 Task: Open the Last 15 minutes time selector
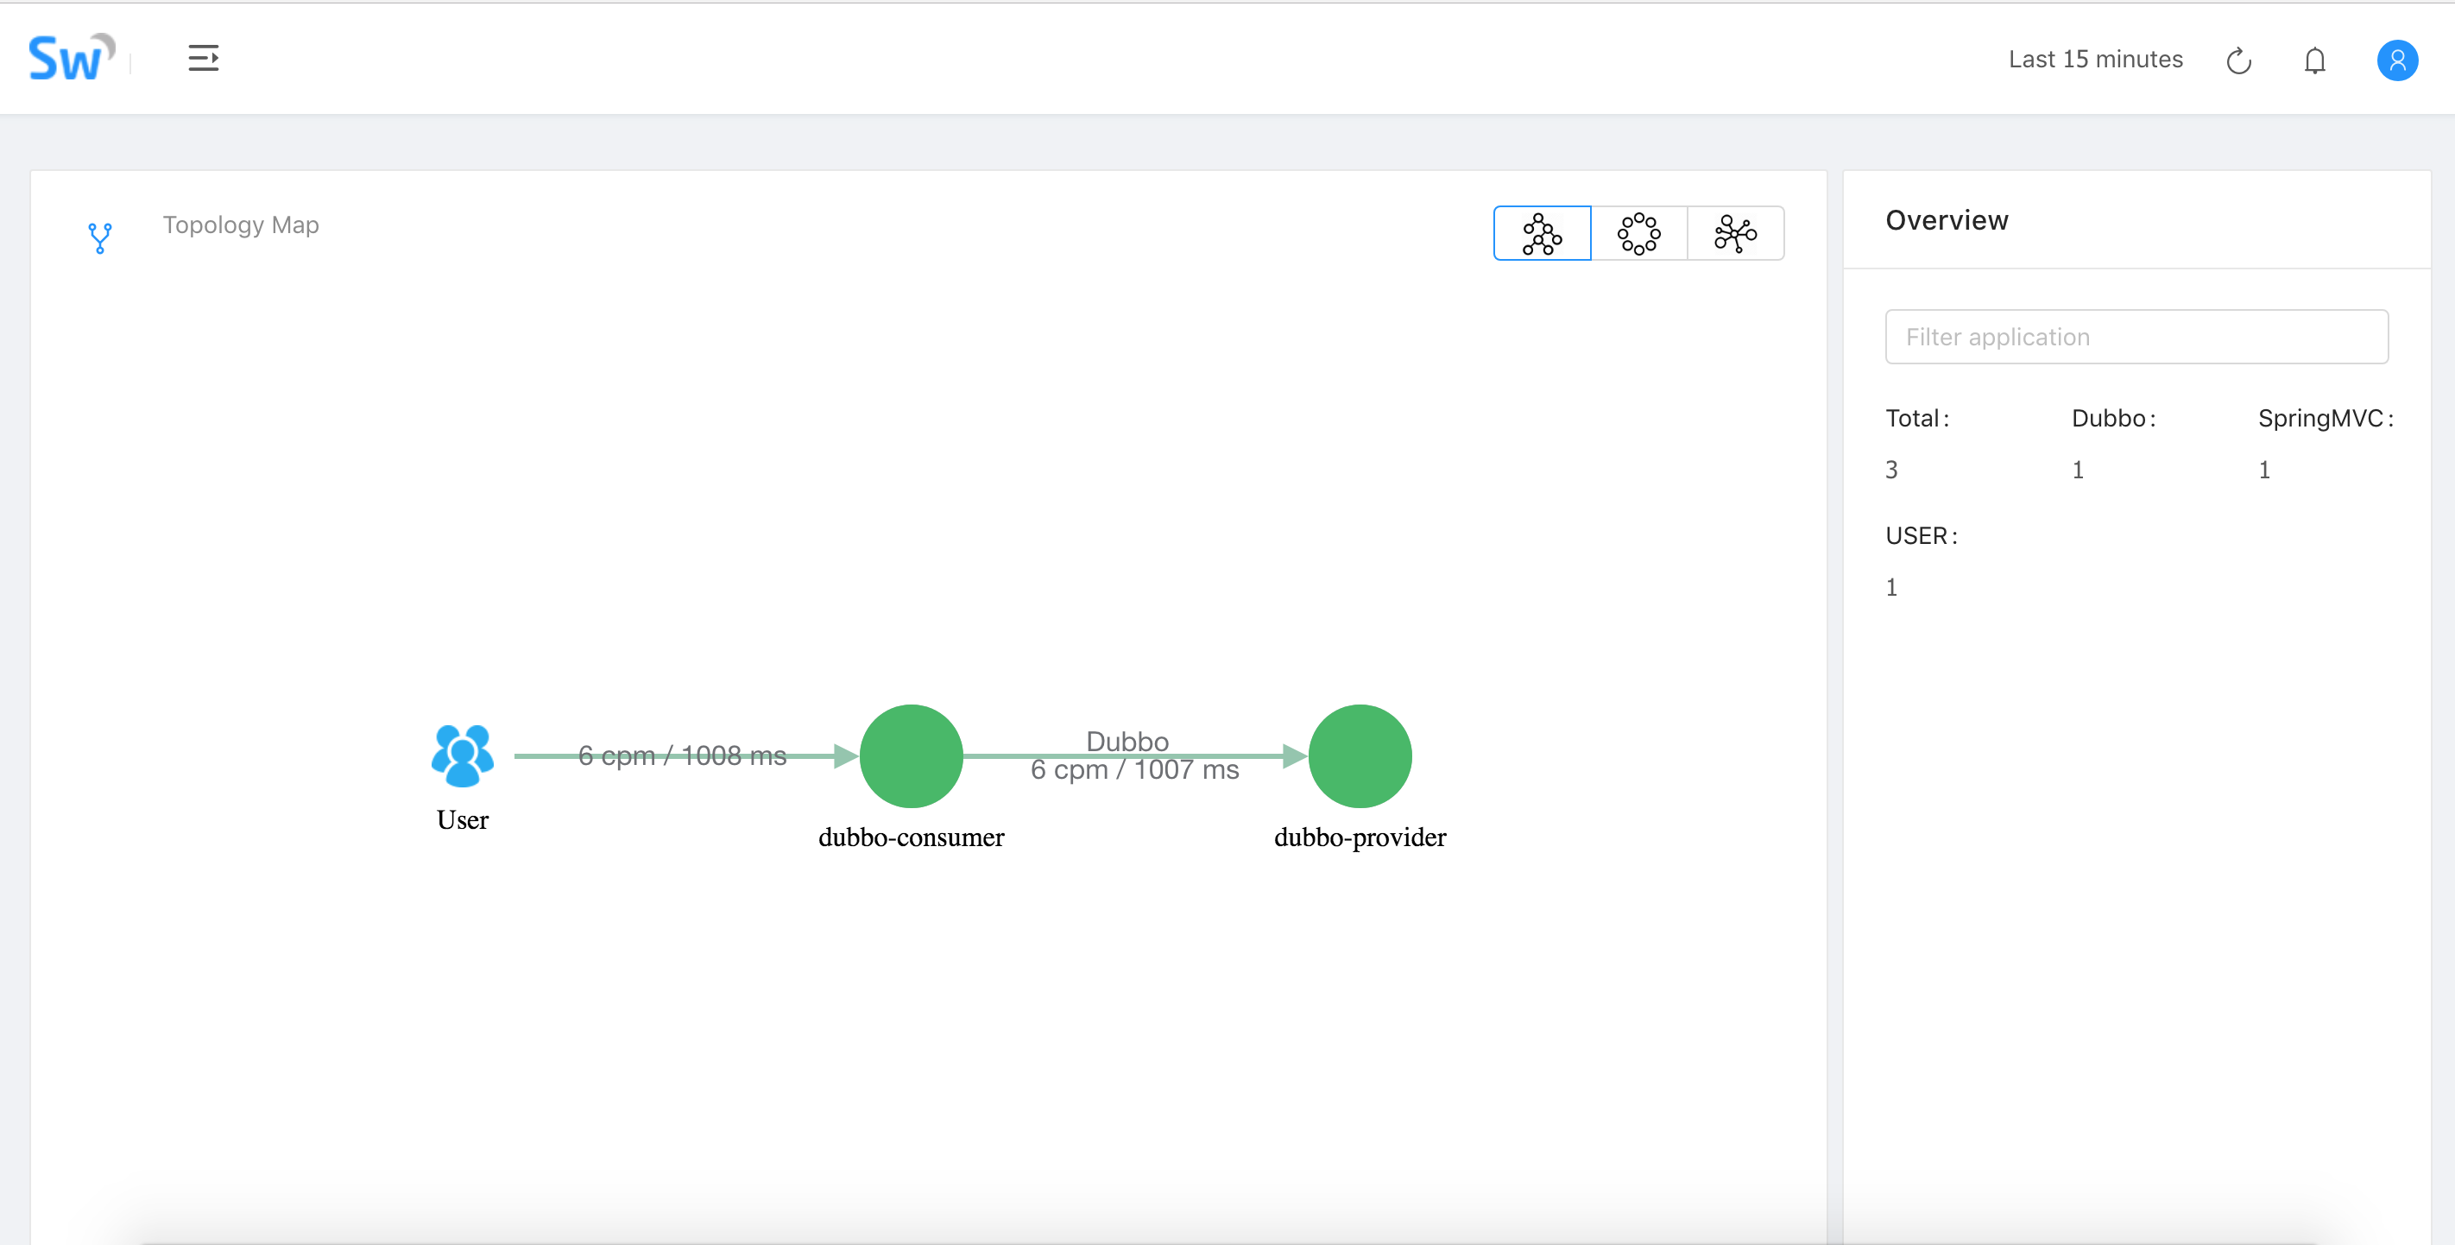point(2095,59)
